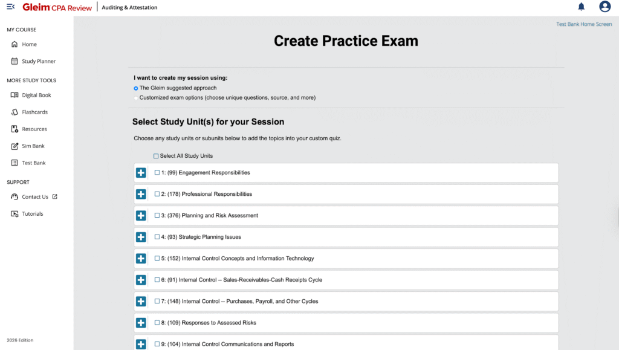The width and height of the screenshot is (619, 350).
Task: Expand unit 2 Professional Responsibilities subunits
Action: click(141, 194)
